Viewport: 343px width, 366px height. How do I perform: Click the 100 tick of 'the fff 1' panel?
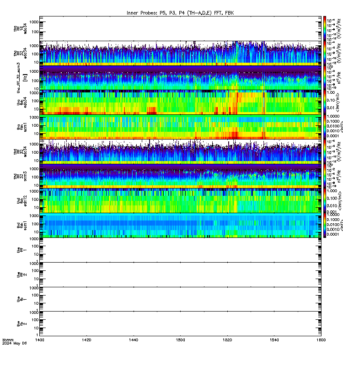point(35,246)
